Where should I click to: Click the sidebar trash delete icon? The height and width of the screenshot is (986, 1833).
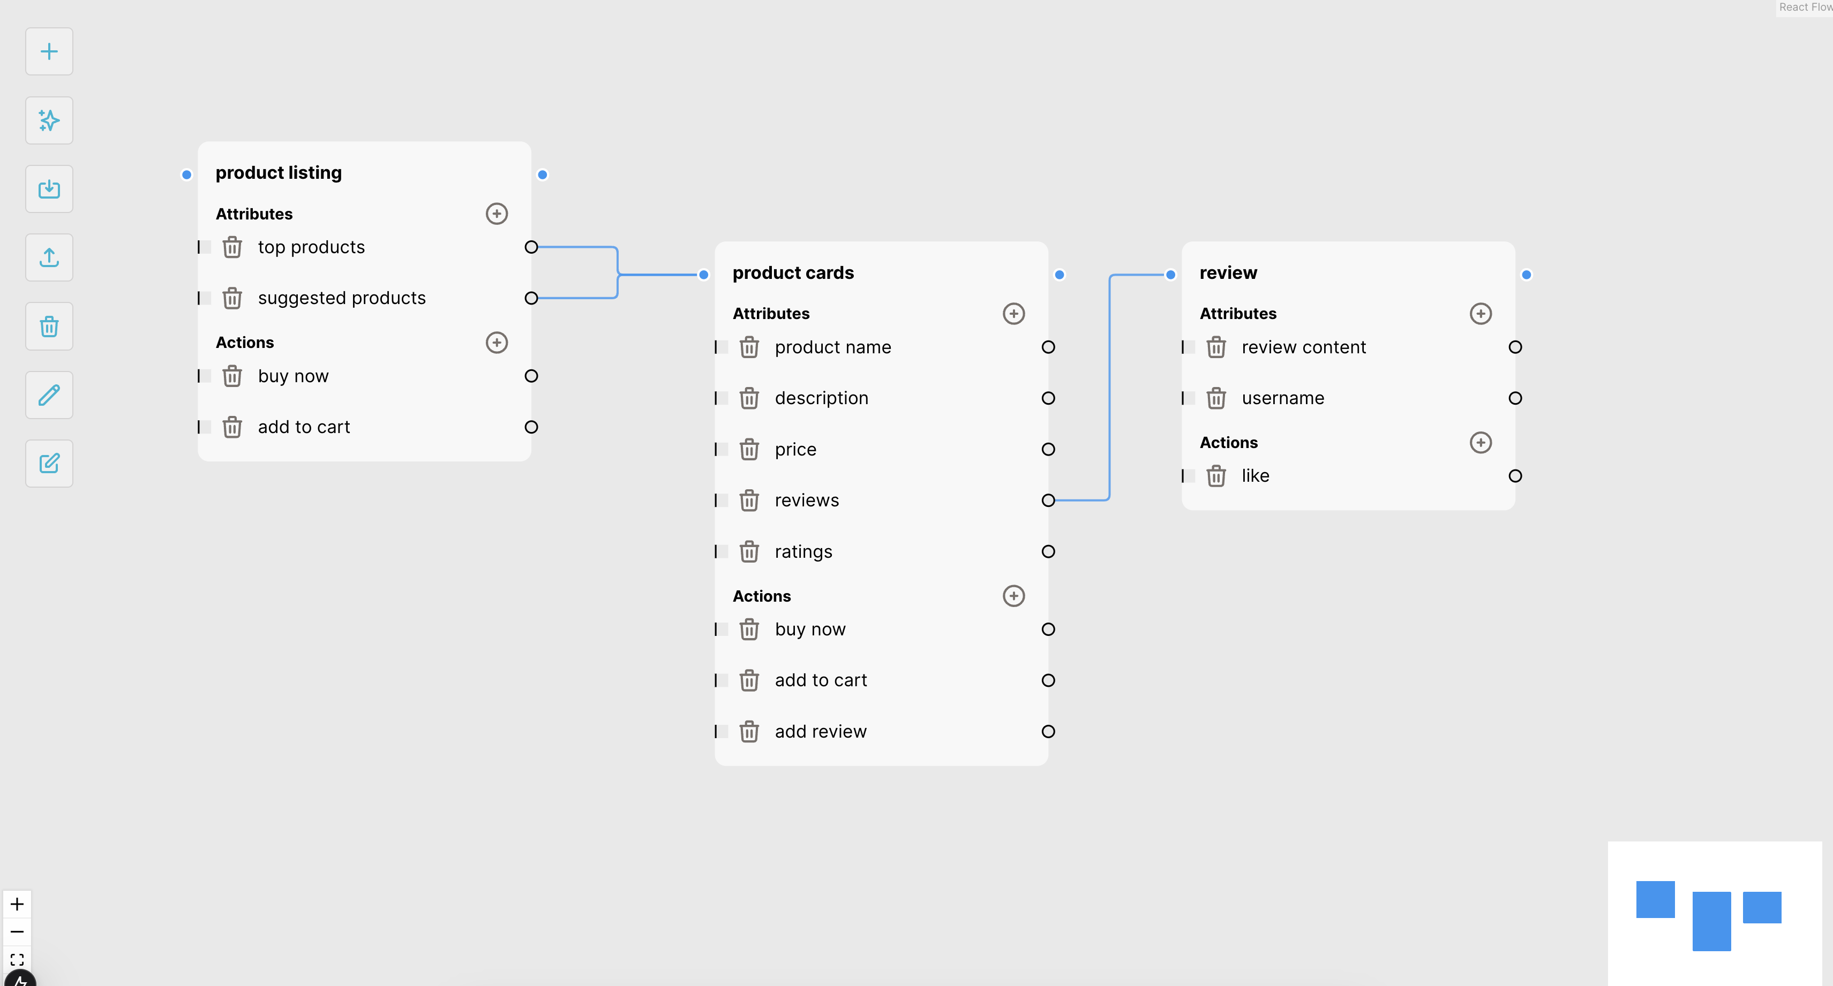tap(49, 327)
